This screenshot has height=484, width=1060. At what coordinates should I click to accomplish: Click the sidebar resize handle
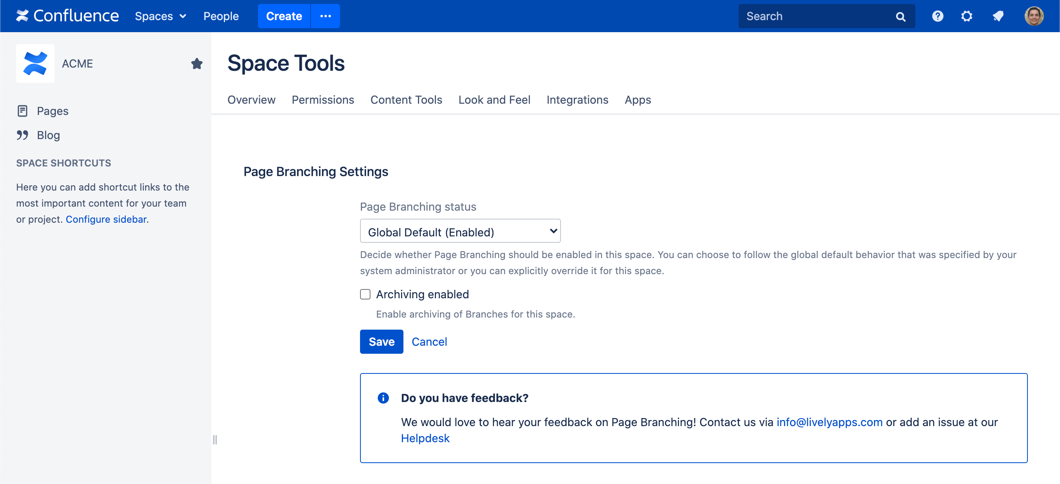215,439
